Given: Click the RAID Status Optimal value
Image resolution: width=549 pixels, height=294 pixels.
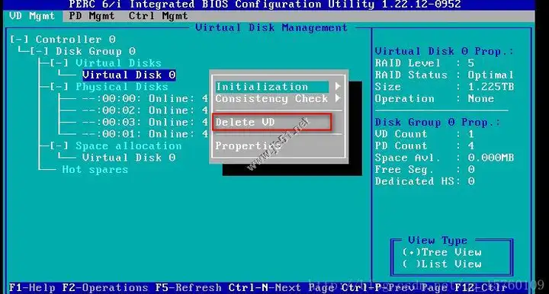Looking at the screenshot, I should click(x=491, y=75).
